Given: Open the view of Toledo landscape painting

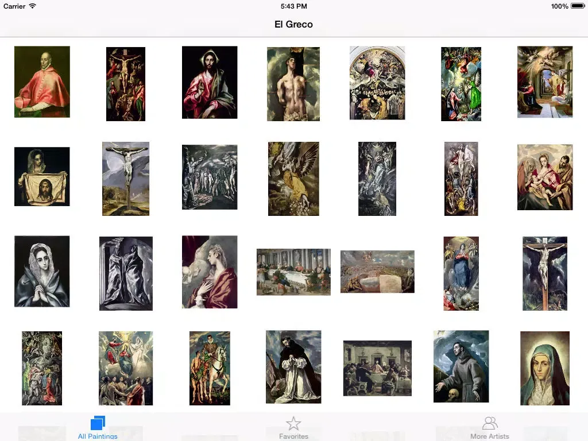Looking at the screenshot, I should pos(377,272).
